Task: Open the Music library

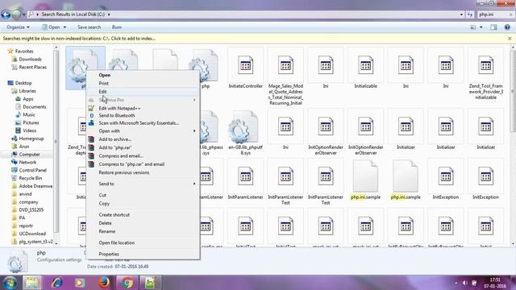Action: pos(25,114)
